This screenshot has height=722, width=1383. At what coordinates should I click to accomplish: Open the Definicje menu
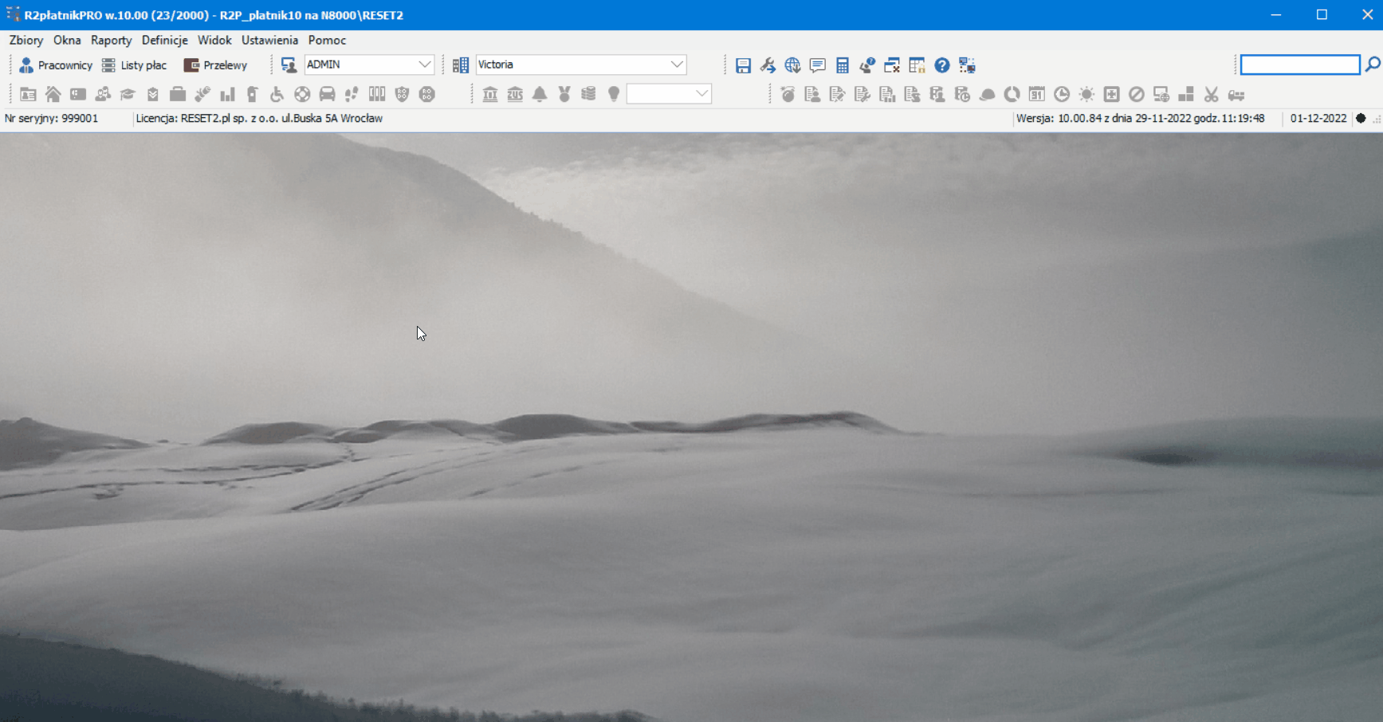[164, 40]
